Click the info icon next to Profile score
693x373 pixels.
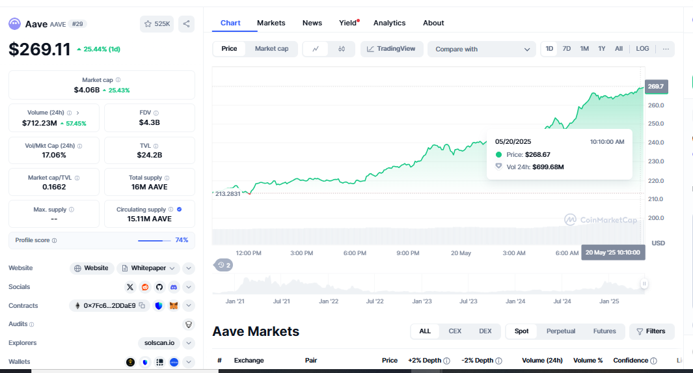[x=55, y=240]
